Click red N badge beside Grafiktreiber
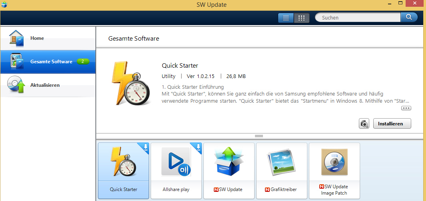The height and width of the screenshot is (201, 426). (x=267, y=189)
